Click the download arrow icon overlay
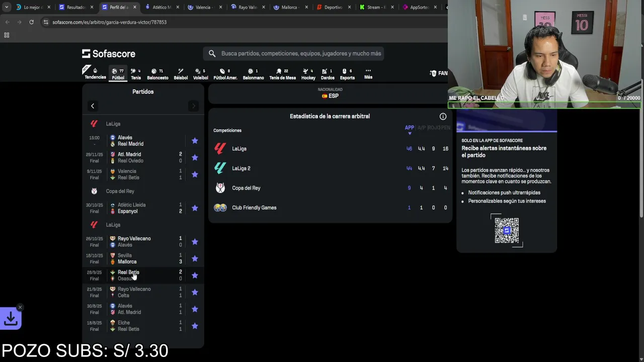 (x=11, y=318)
